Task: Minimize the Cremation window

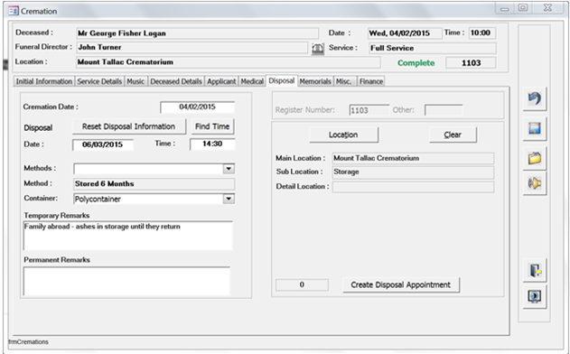Action: tap(505, 8)
